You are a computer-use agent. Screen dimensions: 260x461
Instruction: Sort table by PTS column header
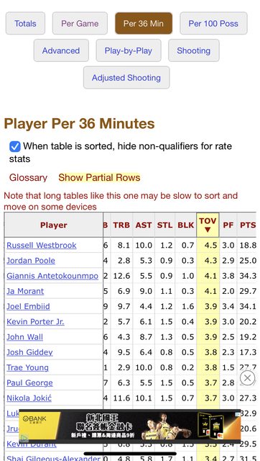tap(248, 225)
